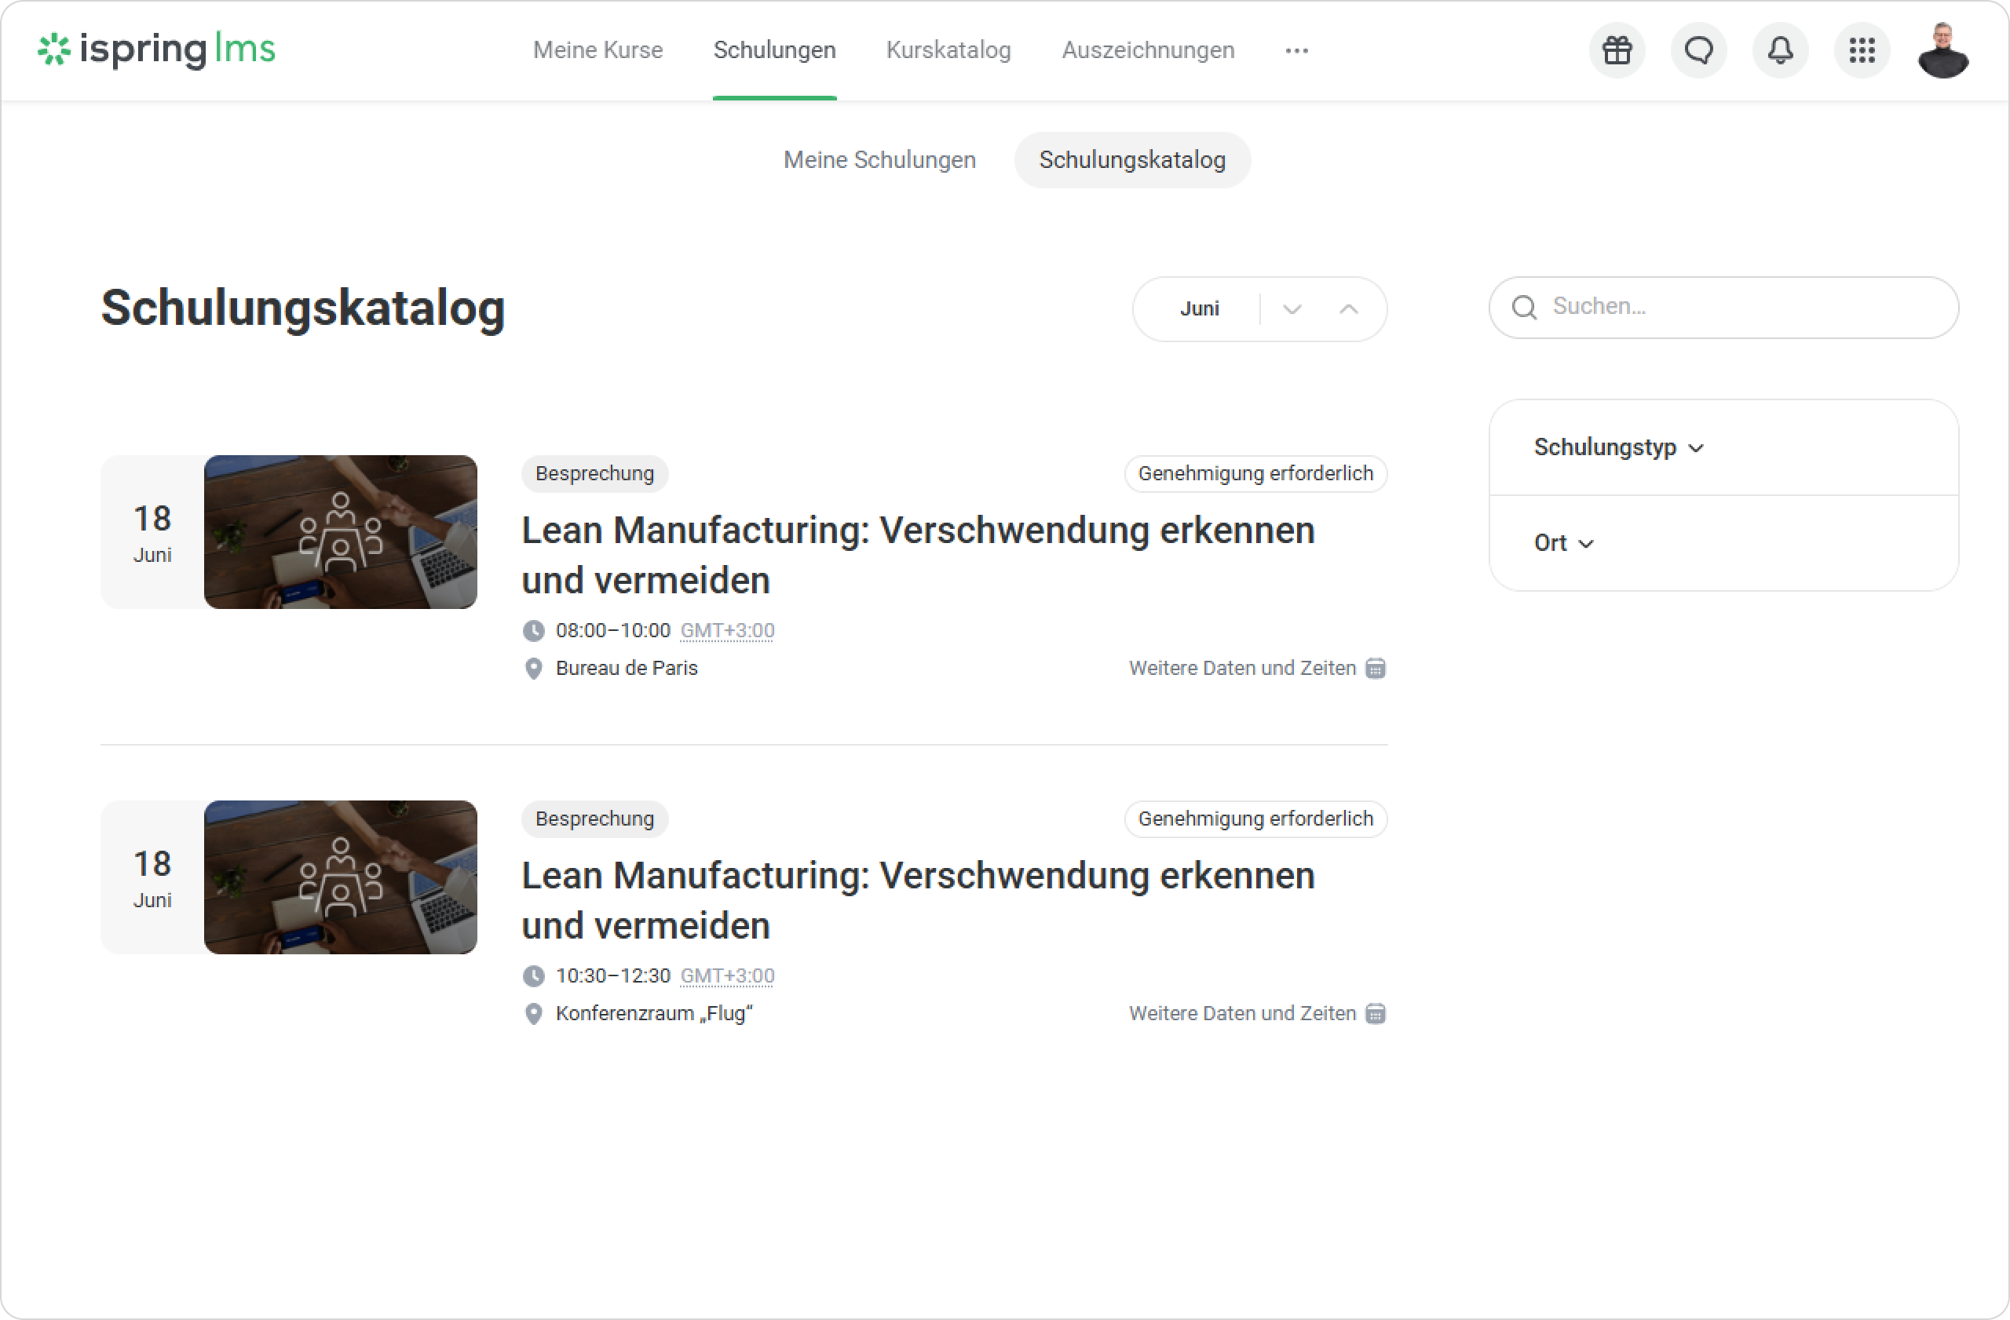Click the Juni month selector
Image resolution: width=2010 pixels, height=1320 pixels.
coord(1199,309)
